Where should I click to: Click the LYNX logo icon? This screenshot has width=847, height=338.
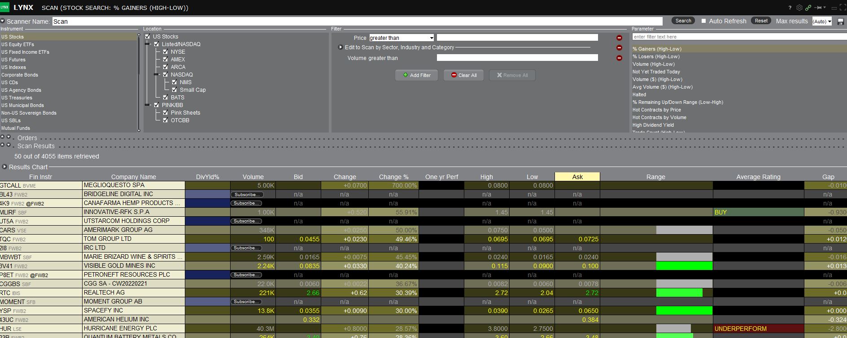4,8
